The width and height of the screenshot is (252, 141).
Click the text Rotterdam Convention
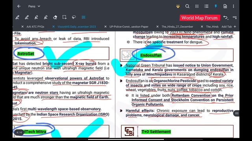191,96
